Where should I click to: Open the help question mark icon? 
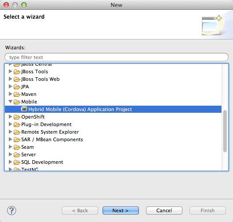(x=12, y=210)
